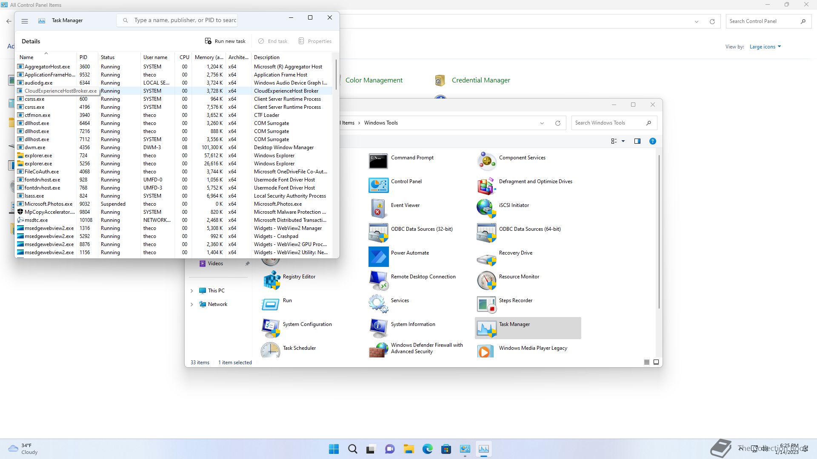Open Properties in the Task Manager toolbar
This screenshot has width=817, height=459.
point(315,41)
